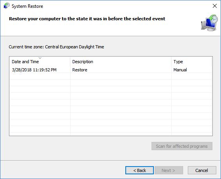Viewport: 221px width, 179px height.
Task: Click the Current time zone label
Action: (x=56, y=47)
